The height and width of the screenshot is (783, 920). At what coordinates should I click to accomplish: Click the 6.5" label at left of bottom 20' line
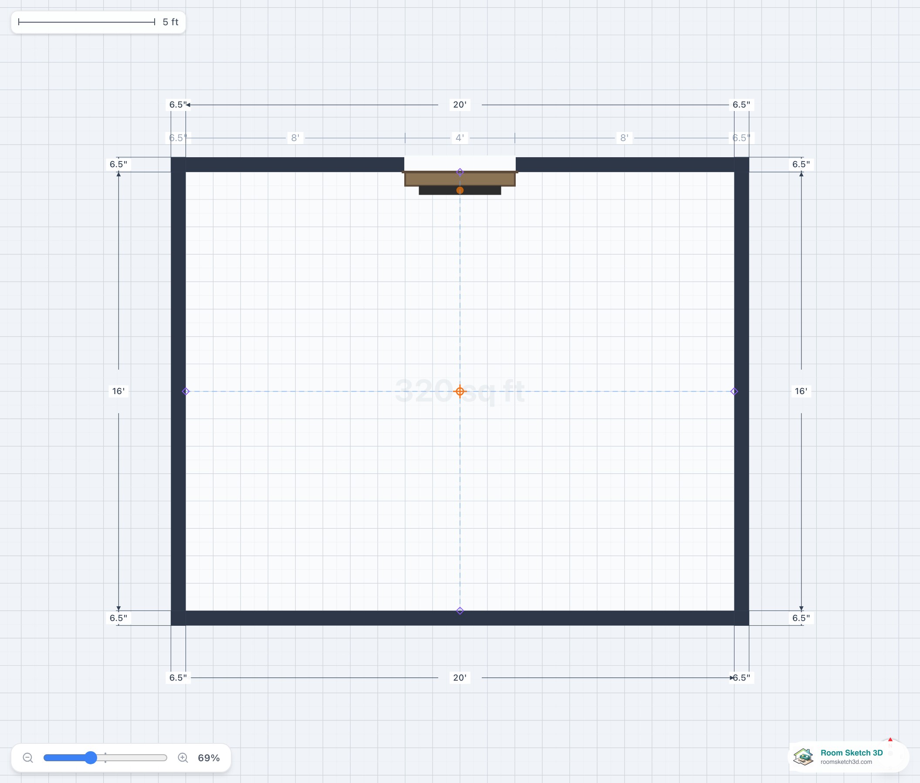178,677
